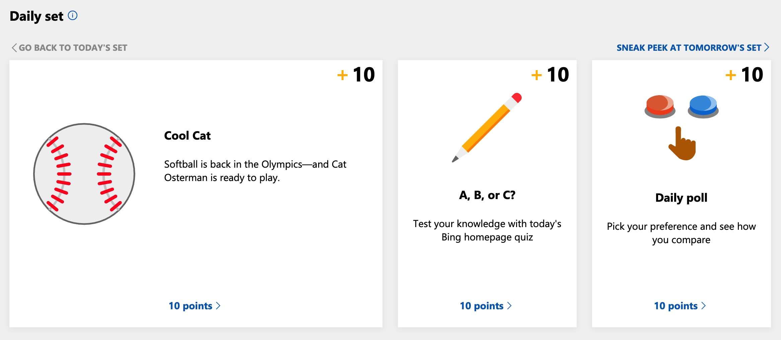Click the pencil icon on quiz card
The image size is (781, 340).
487,127
